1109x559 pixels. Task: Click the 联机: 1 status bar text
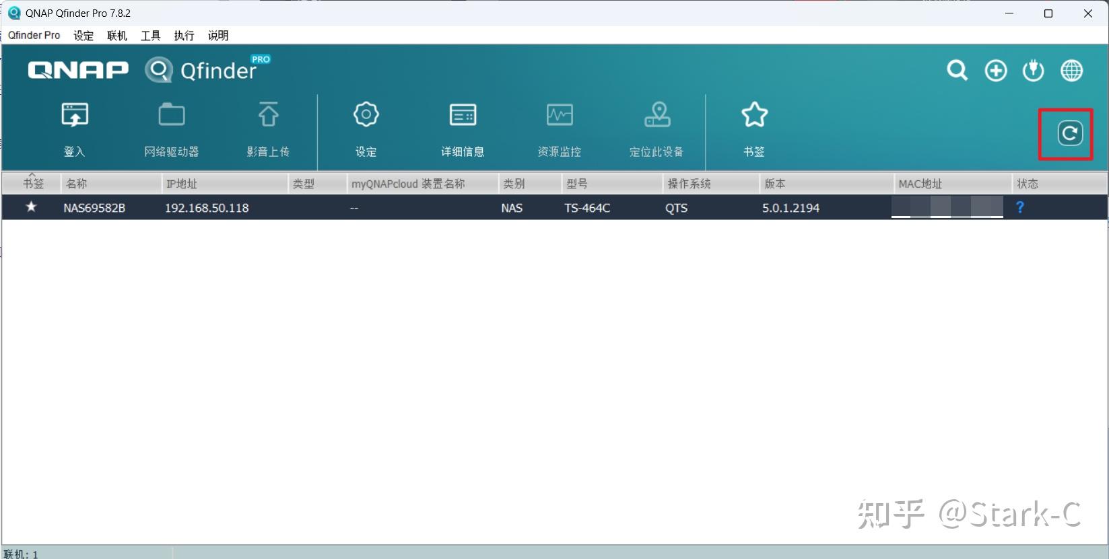21,554
